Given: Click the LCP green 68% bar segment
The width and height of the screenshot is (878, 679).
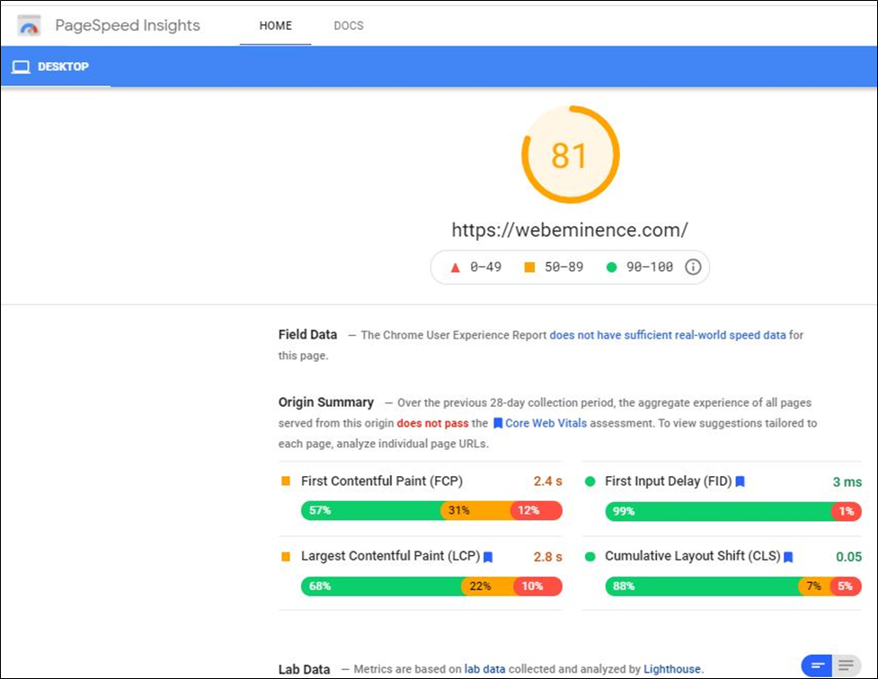Looking at the screenshot, I should click(x=381, y=586).
